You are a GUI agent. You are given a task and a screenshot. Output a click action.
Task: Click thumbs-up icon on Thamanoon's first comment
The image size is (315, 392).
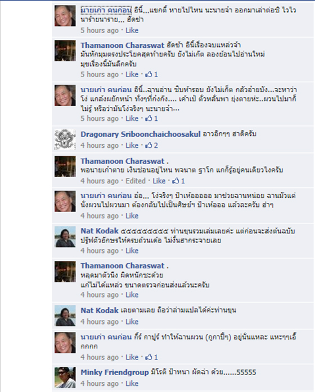(x=148, y=74)
